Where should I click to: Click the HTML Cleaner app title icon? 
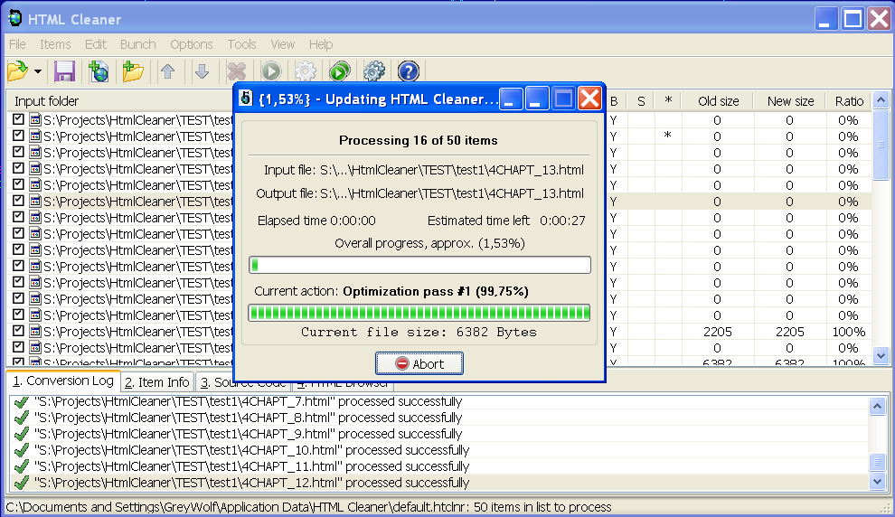14,18
